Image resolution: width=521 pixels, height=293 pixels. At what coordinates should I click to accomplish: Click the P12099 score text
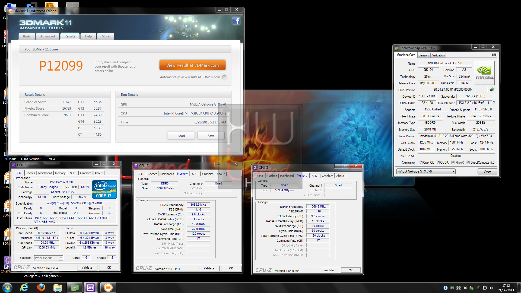coord(61,66)
